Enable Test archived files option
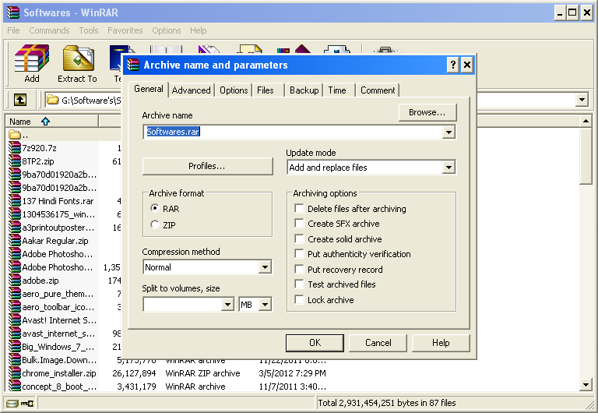 [299, 284]
